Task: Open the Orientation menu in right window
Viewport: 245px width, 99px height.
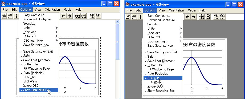Action: tap(176, 10)
